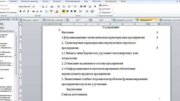
Task: Click the Заключение line in the document
Action: (74, 89)
